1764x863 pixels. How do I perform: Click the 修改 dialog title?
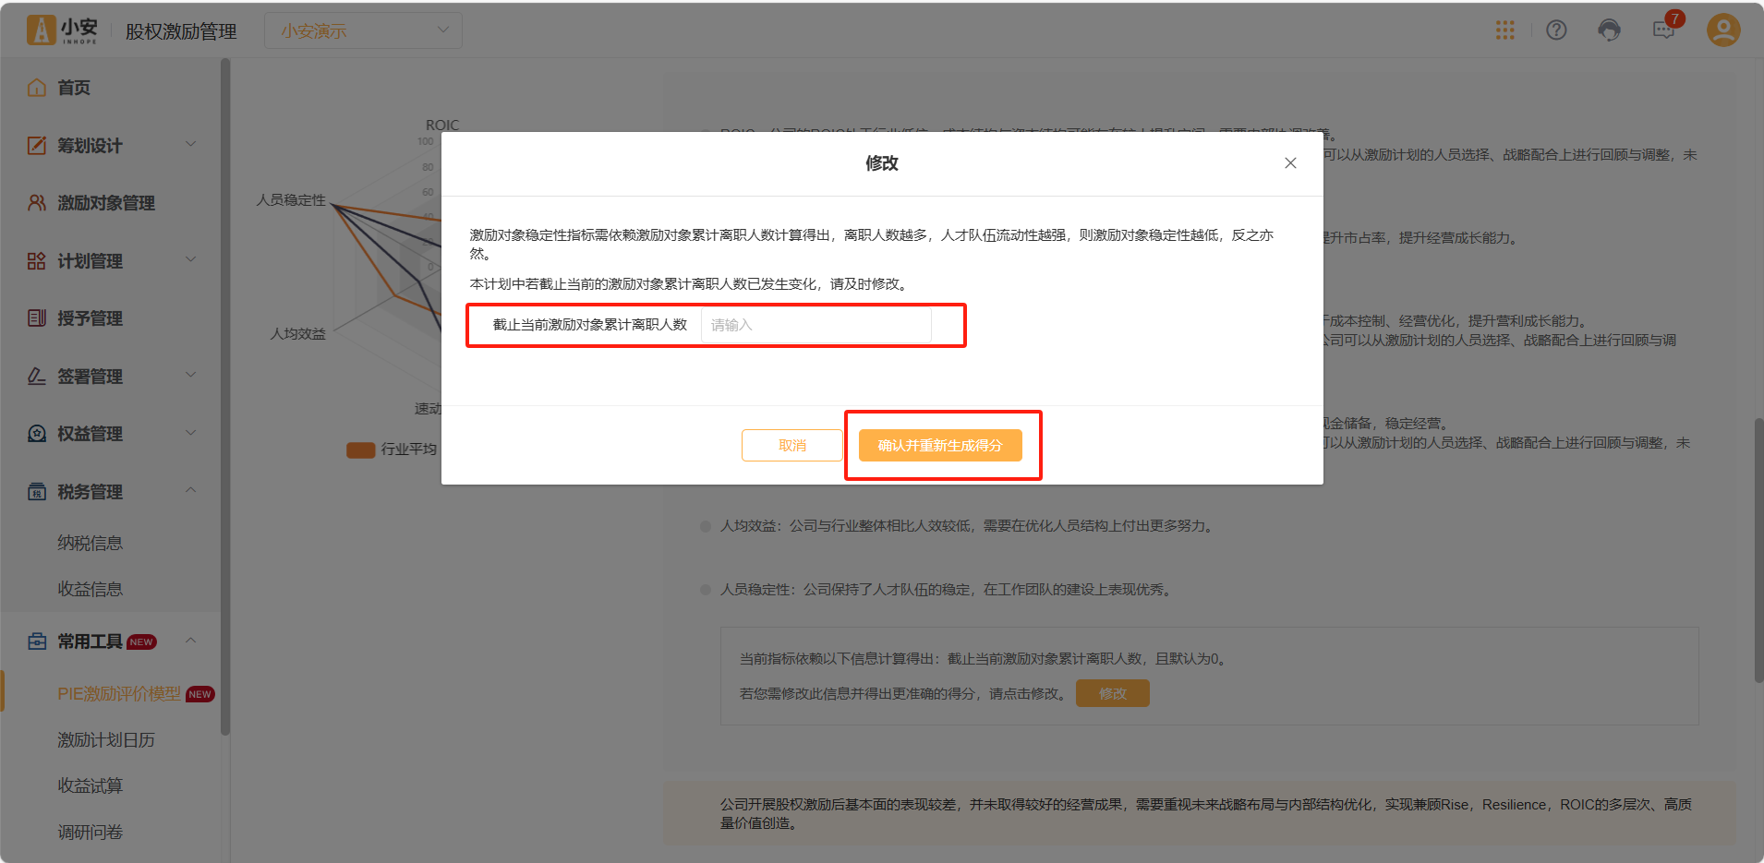(x=882, y=163)
